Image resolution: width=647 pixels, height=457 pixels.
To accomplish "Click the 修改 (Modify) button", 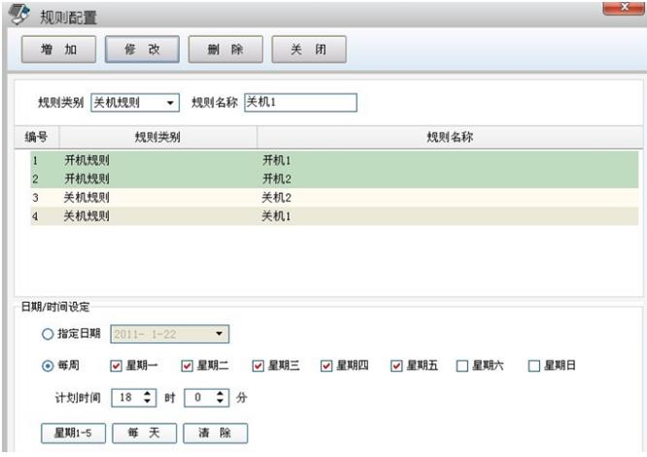I will [x=141, y=49].
